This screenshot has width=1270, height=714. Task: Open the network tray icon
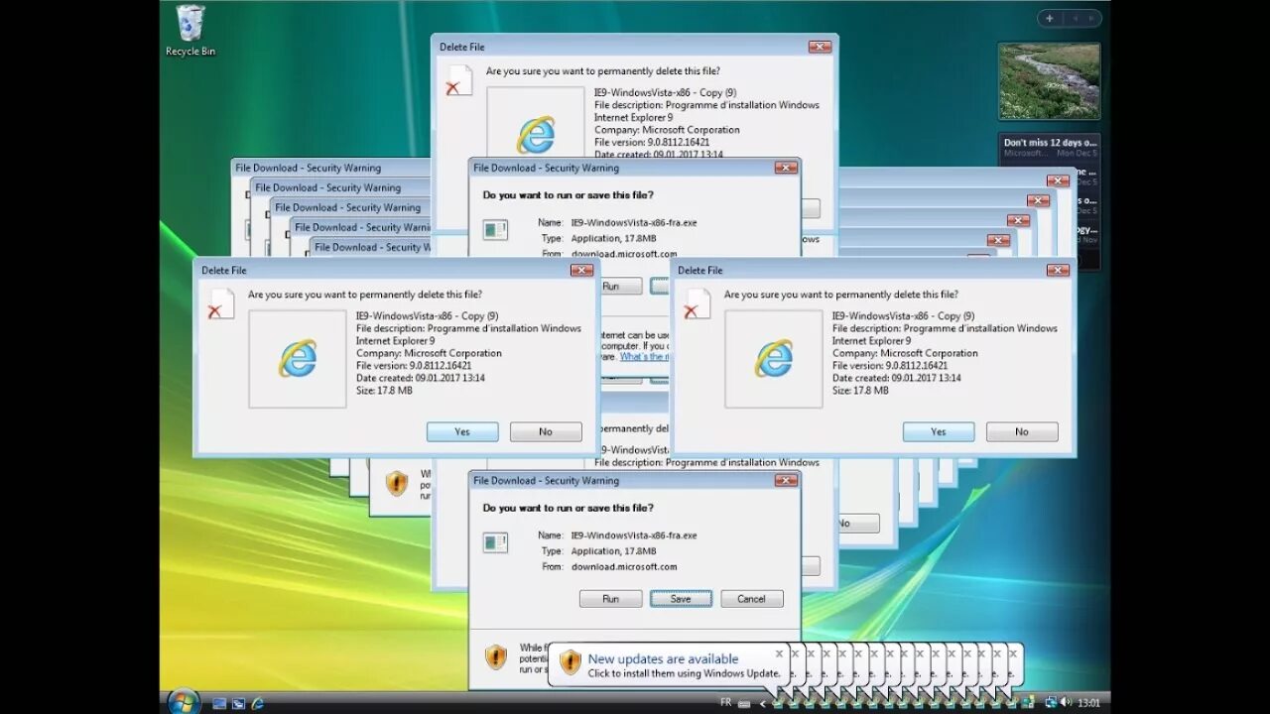point(1051,703)
